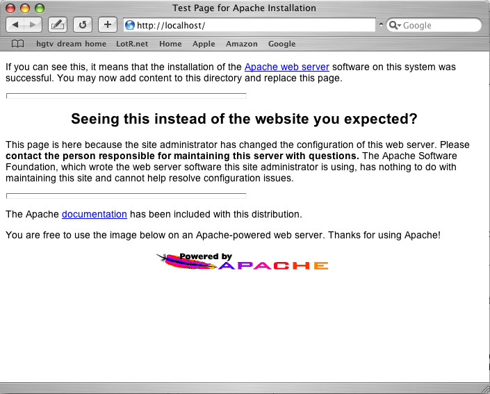Follow the Apache web server link
The height and width of the screenshot is (394, 490).
point(286,67)
